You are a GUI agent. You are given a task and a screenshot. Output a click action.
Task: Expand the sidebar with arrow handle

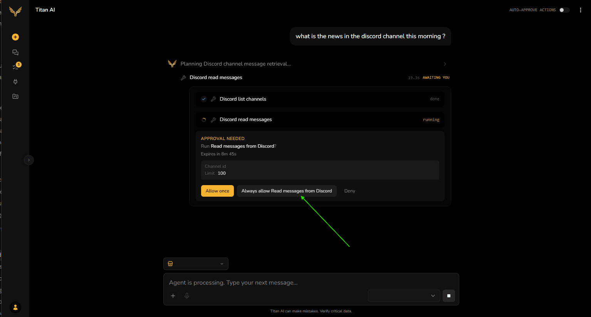point(29,160)
